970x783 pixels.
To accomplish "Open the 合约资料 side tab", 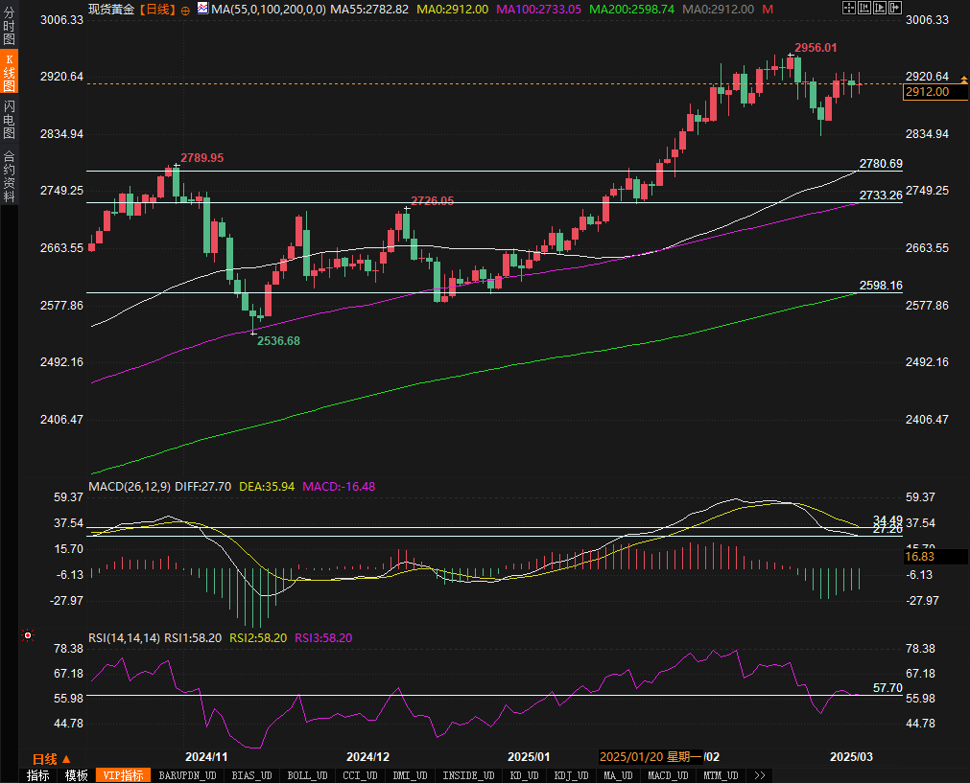I will point(9,175).
